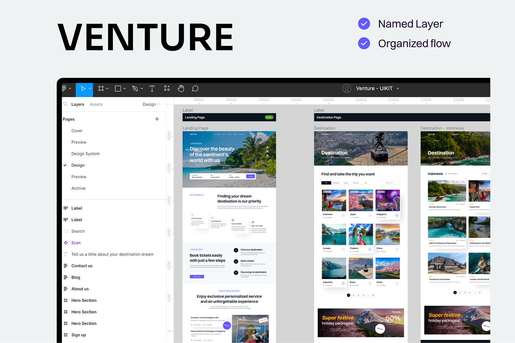Click 'Admire the Beauty of Raja Ampat' title

(443, 243)
